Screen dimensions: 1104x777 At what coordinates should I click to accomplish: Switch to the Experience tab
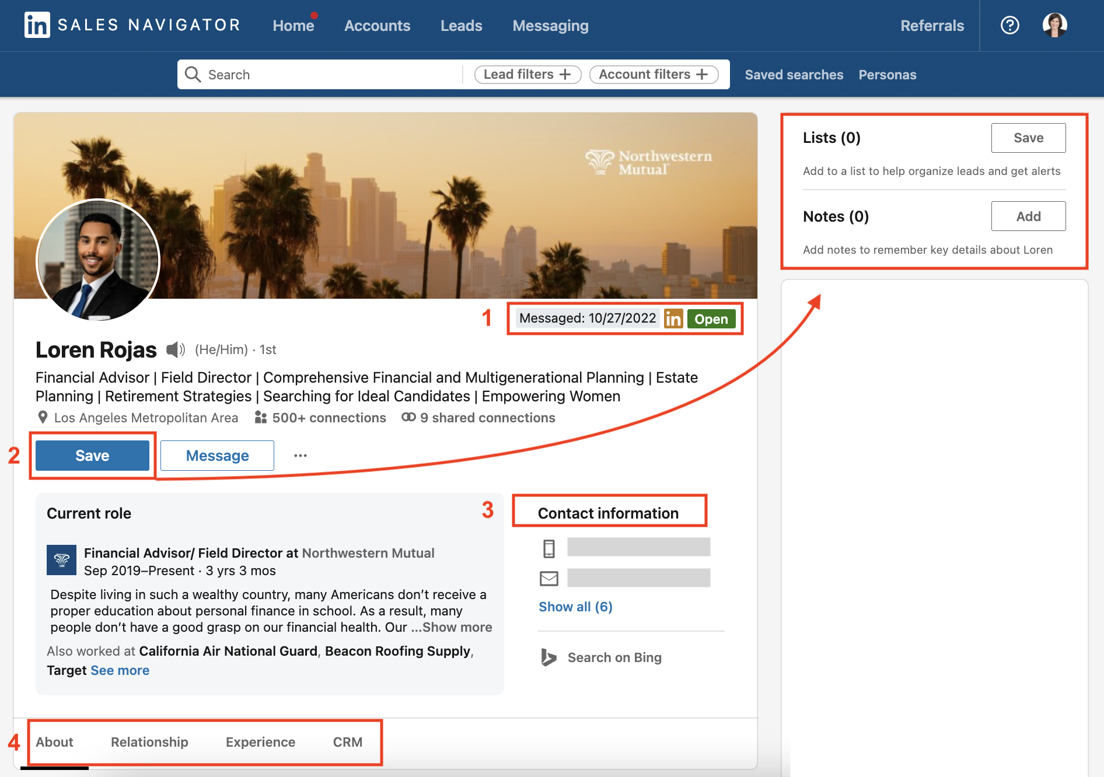(x=260, y=742)
